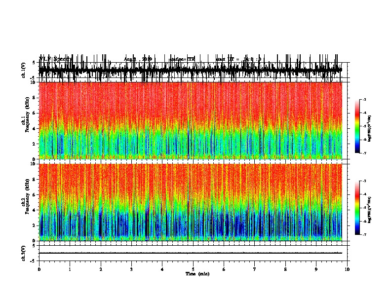
Task: Click the ch.1 color scale 'log(PSD)' unit label
Action: pyautogui.click(x=370, y=128)
